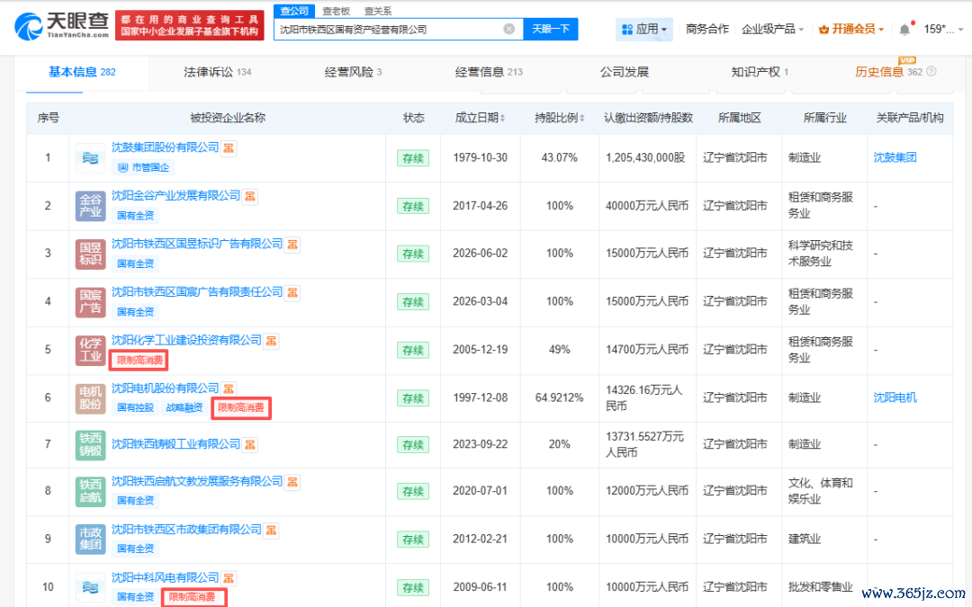Switch to the 法律诉讼 tab
Image resolution: width=972 pixels, height=607 pixels.
click(x=218, y=72)
